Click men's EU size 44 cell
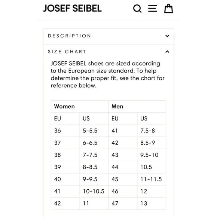Image resolution: width=217 pixels, height=217 pixels. (x=123, y=167)
